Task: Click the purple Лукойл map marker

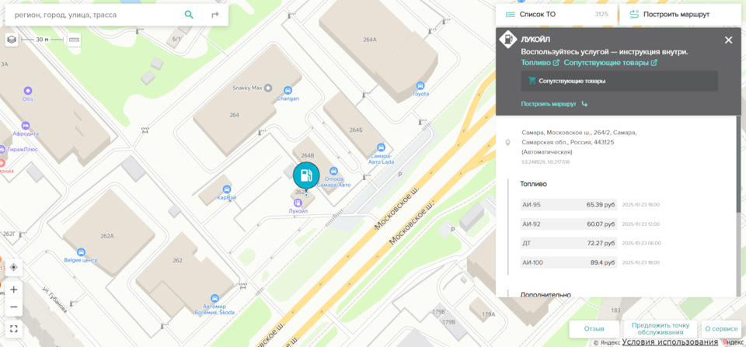Action: 298,203
